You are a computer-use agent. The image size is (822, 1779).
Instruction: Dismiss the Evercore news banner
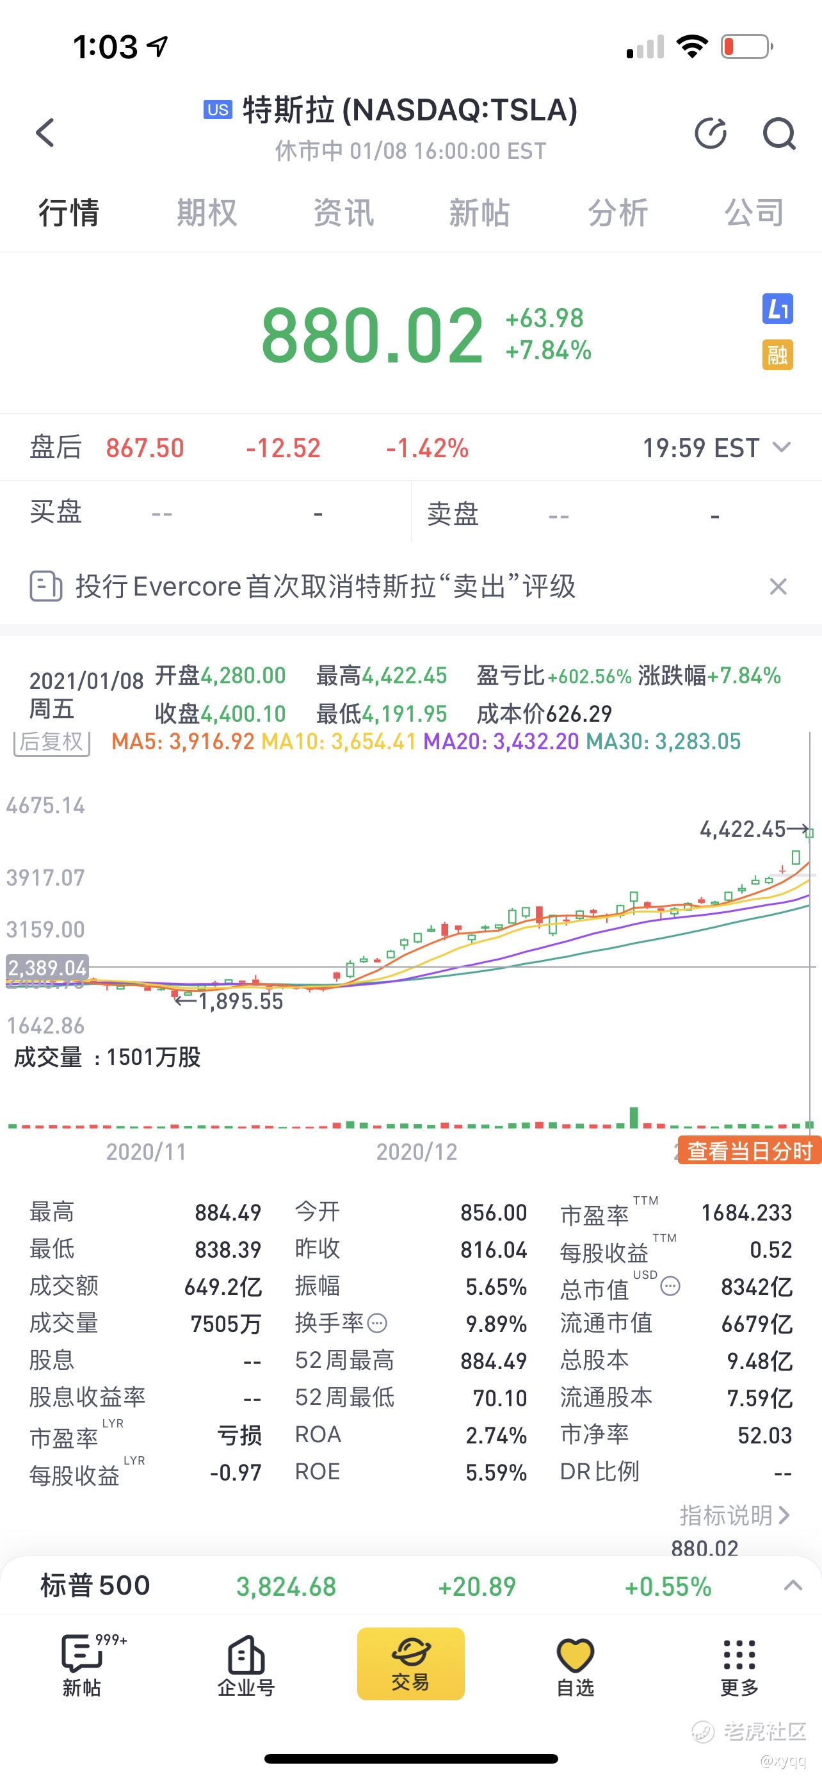(778, 587)
